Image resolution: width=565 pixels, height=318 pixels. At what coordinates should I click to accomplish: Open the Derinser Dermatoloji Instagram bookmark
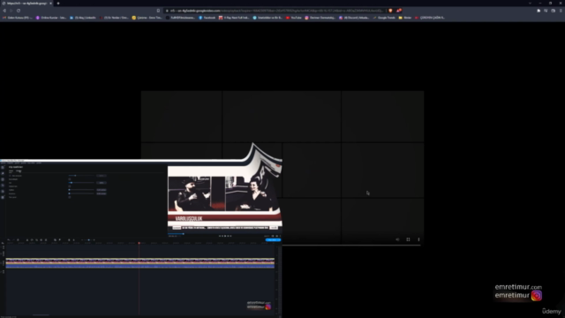tap(320, 18)
